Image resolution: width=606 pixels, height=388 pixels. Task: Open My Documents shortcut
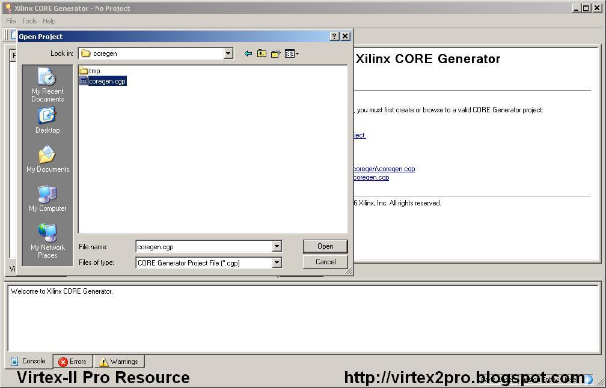pyautogui.click(x=47, y=159)
